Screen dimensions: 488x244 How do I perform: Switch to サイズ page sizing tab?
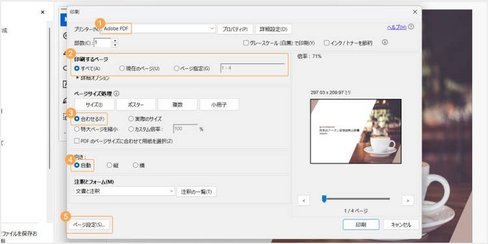94,105
